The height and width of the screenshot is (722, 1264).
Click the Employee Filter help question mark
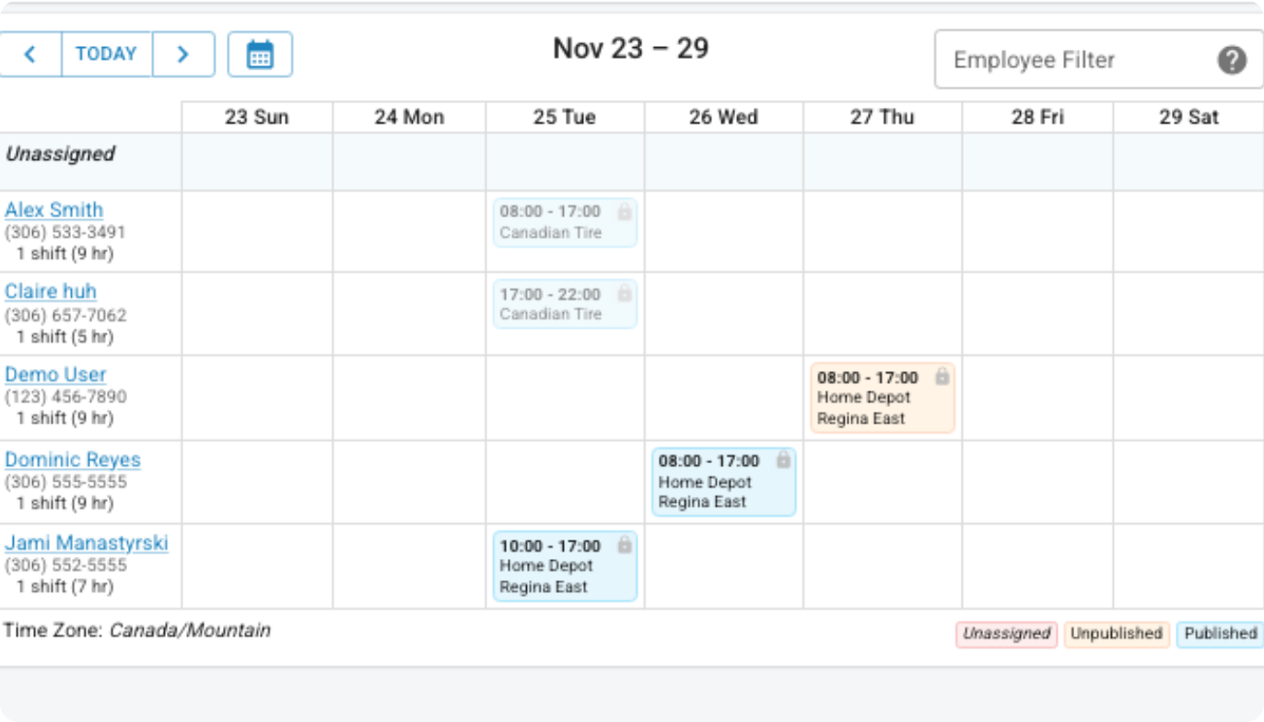click(x=1232, y=60)
